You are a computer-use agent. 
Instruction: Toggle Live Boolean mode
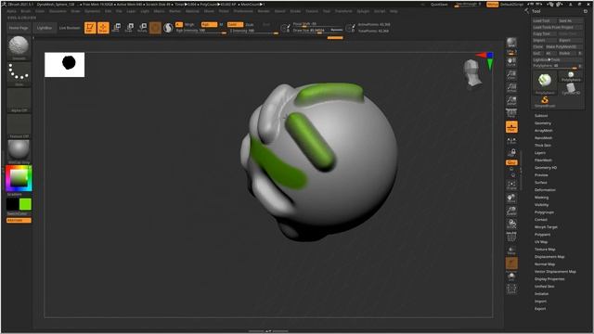70,28
